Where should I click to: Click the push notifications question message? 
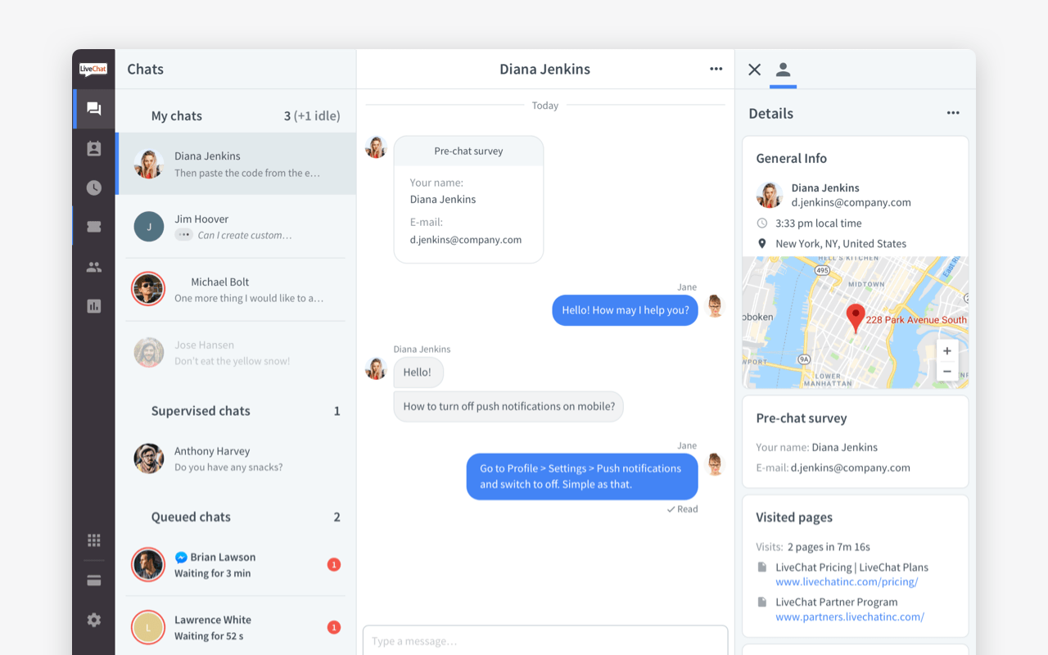[x=508, y=406]
